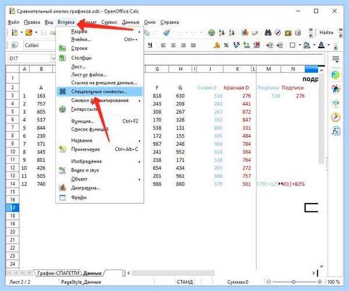Click the Clone formatting paintbrush icon
Viewport: 349px width, 291px height.
(x=166, y=33)
